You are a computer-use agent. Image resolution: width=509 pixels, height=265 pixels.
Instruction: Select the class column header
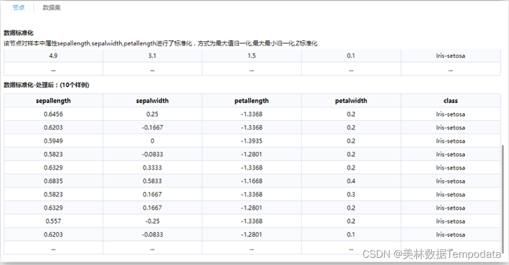tap(451, 101)
